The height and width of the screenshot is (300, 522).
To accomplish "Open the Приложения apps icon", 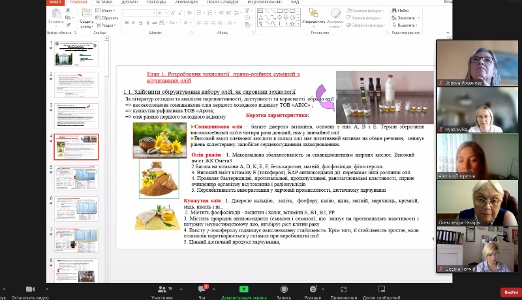I will (x=343, y=289).
